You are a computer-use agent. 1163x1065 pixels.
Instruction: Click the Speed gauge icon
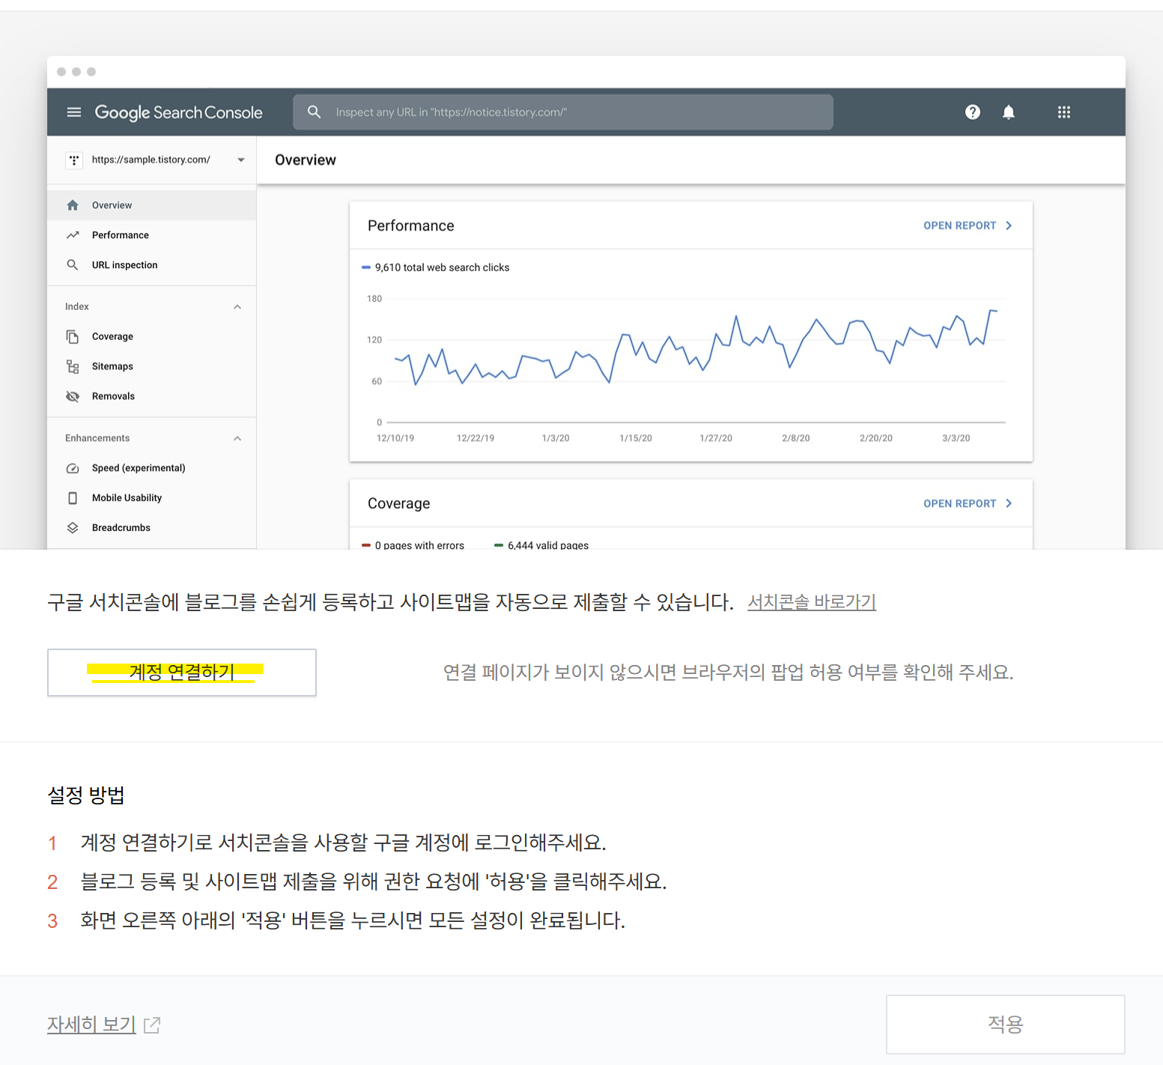pyautogui.click(x=73, y=468)
